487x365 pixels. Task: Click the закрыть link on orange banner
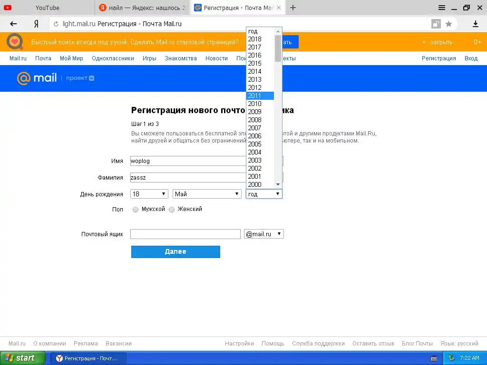(441, 42)
